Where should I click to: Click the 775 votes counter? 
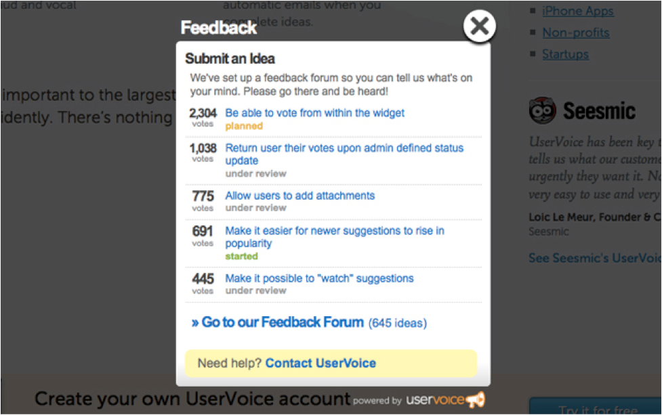coord(203,200)
